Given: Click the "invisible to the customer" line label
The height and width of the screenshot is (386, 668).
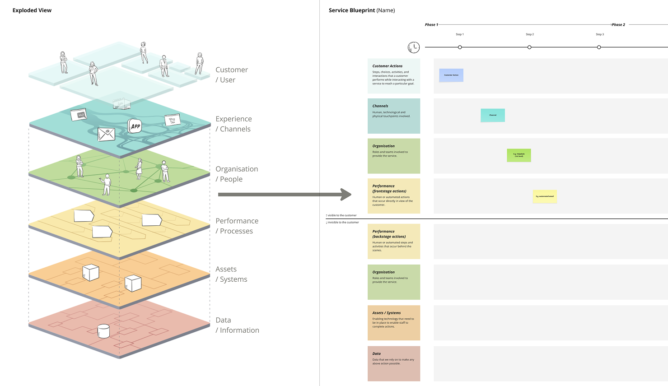Looking at the screenshot, I should point(343,223).
